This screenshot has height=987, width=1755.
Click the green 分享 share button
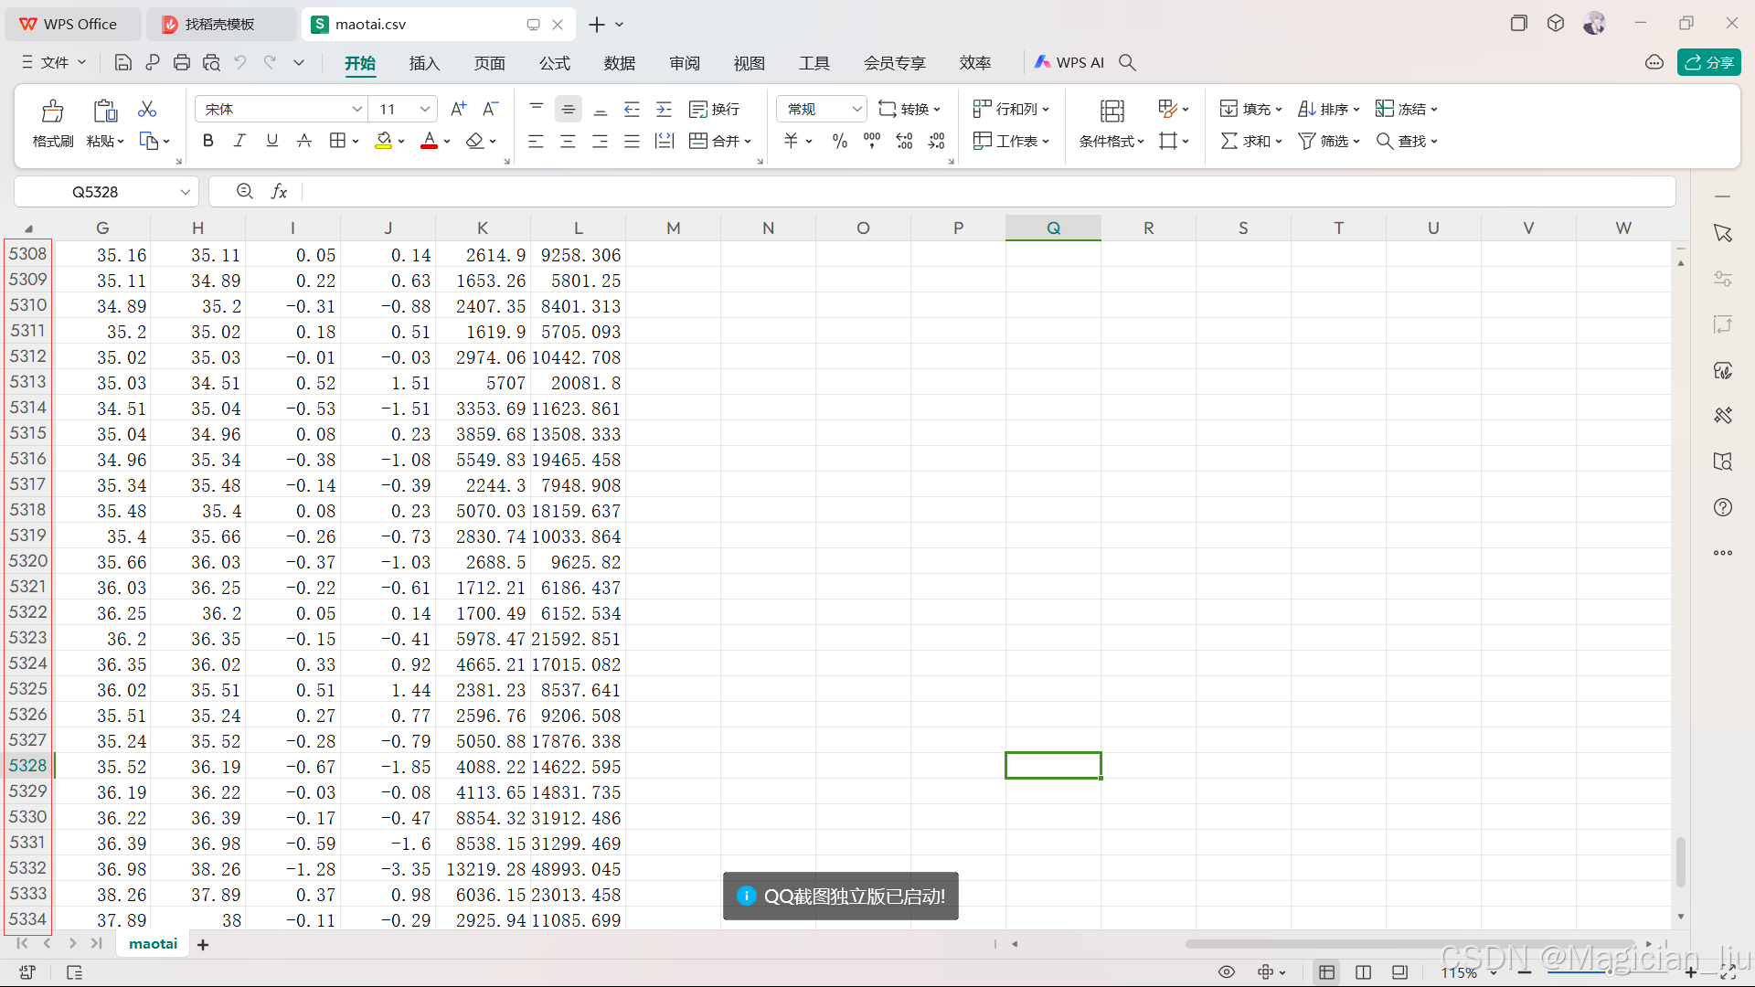click(1708, 62)
